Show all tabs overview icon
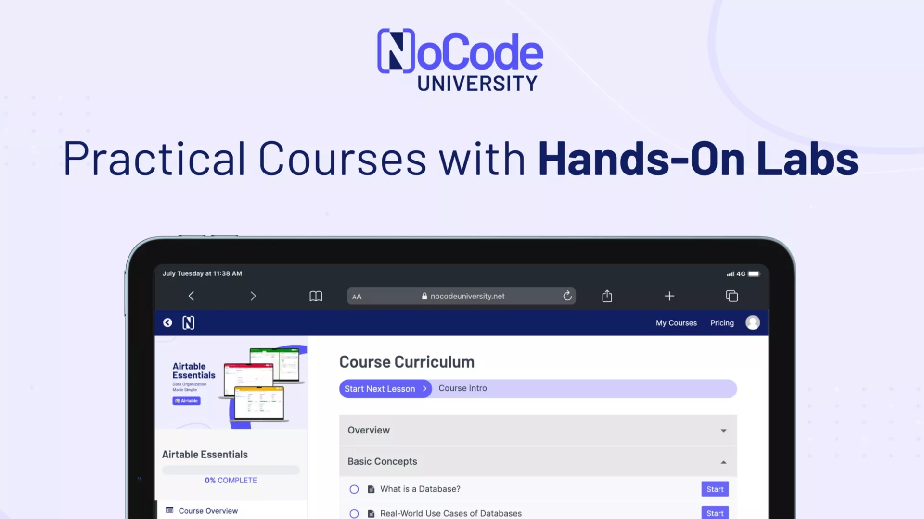This screenshot has width=924, height=519. tap(731, 296)
